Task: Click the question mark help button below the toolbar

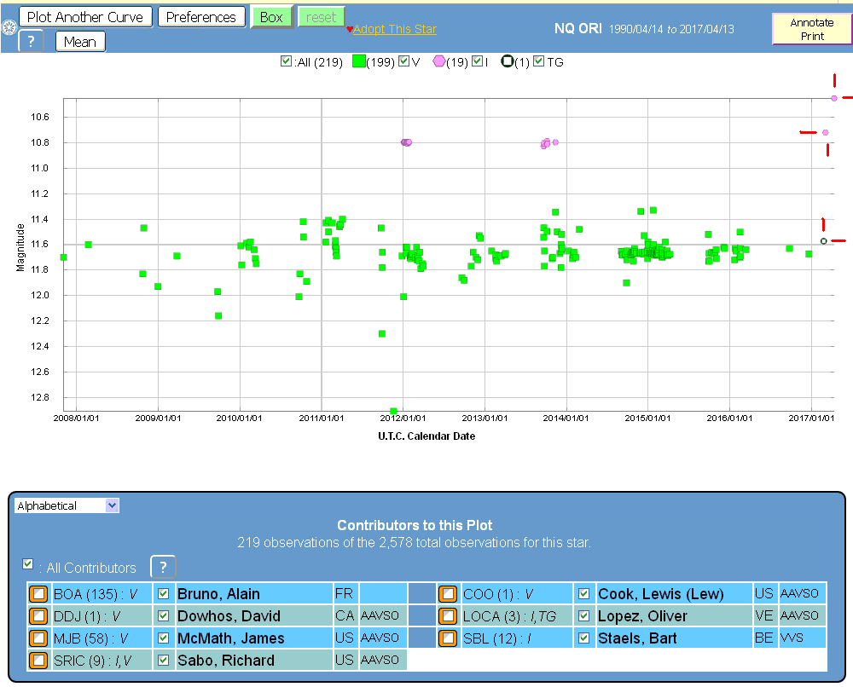Action: click(x=31, y=42)
